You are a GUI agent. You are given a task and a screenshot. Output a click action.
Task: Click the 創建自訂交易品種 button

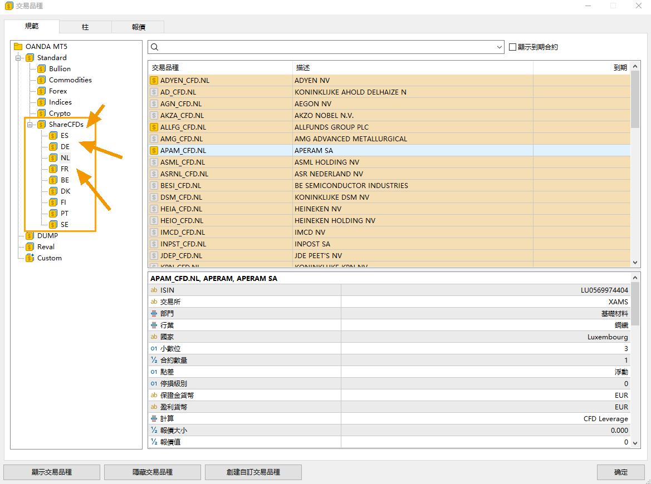click(253, 472)
